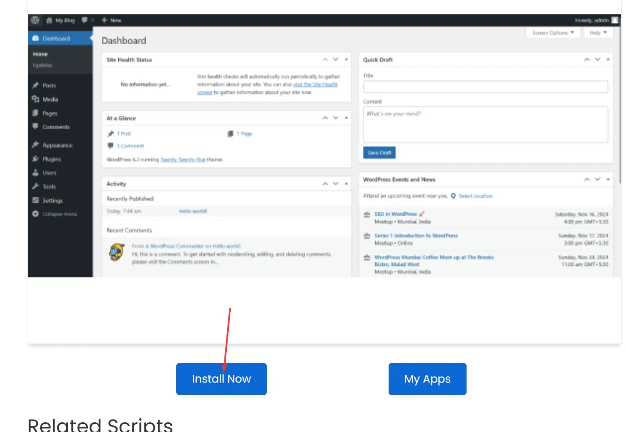Screen dimensions: 626x432
Task: Click the My Apps button
Action: click(x=427, y=379)
